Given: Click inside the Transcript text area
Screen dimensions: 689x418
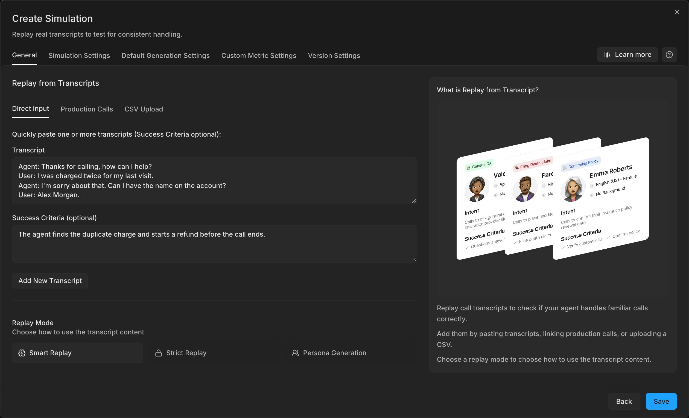Looking at the screenshot, I should pyautogui.click(x=214, y=181).
